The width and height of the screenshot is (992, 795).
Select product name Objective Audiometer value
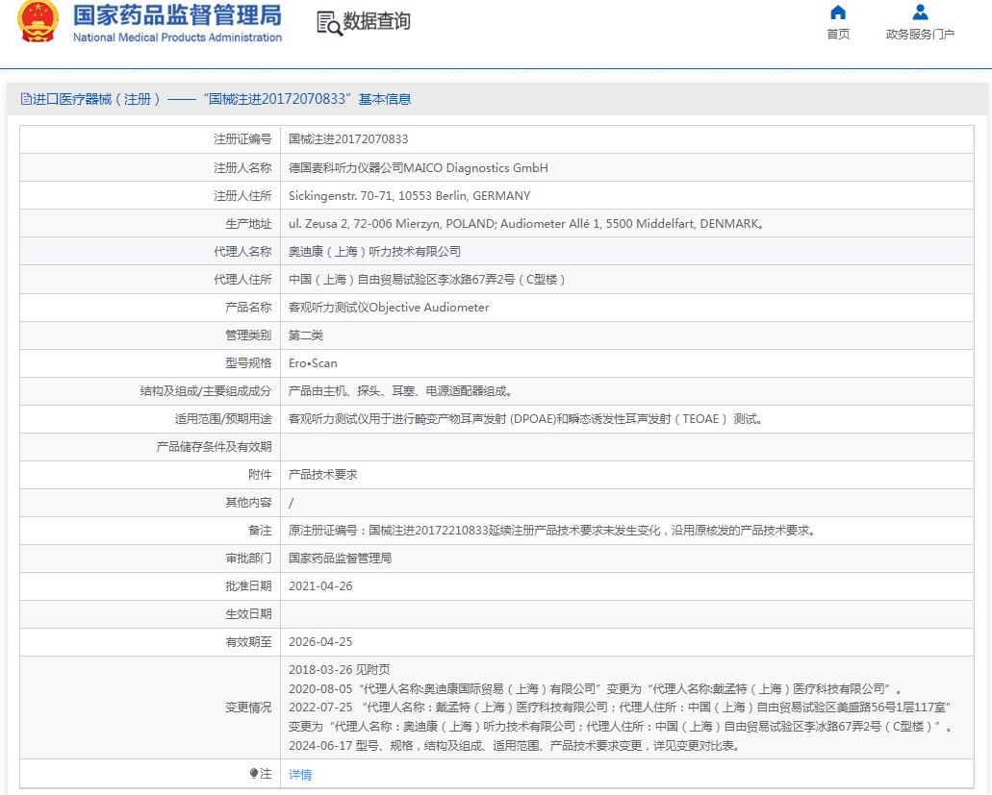tap(389, 307)
